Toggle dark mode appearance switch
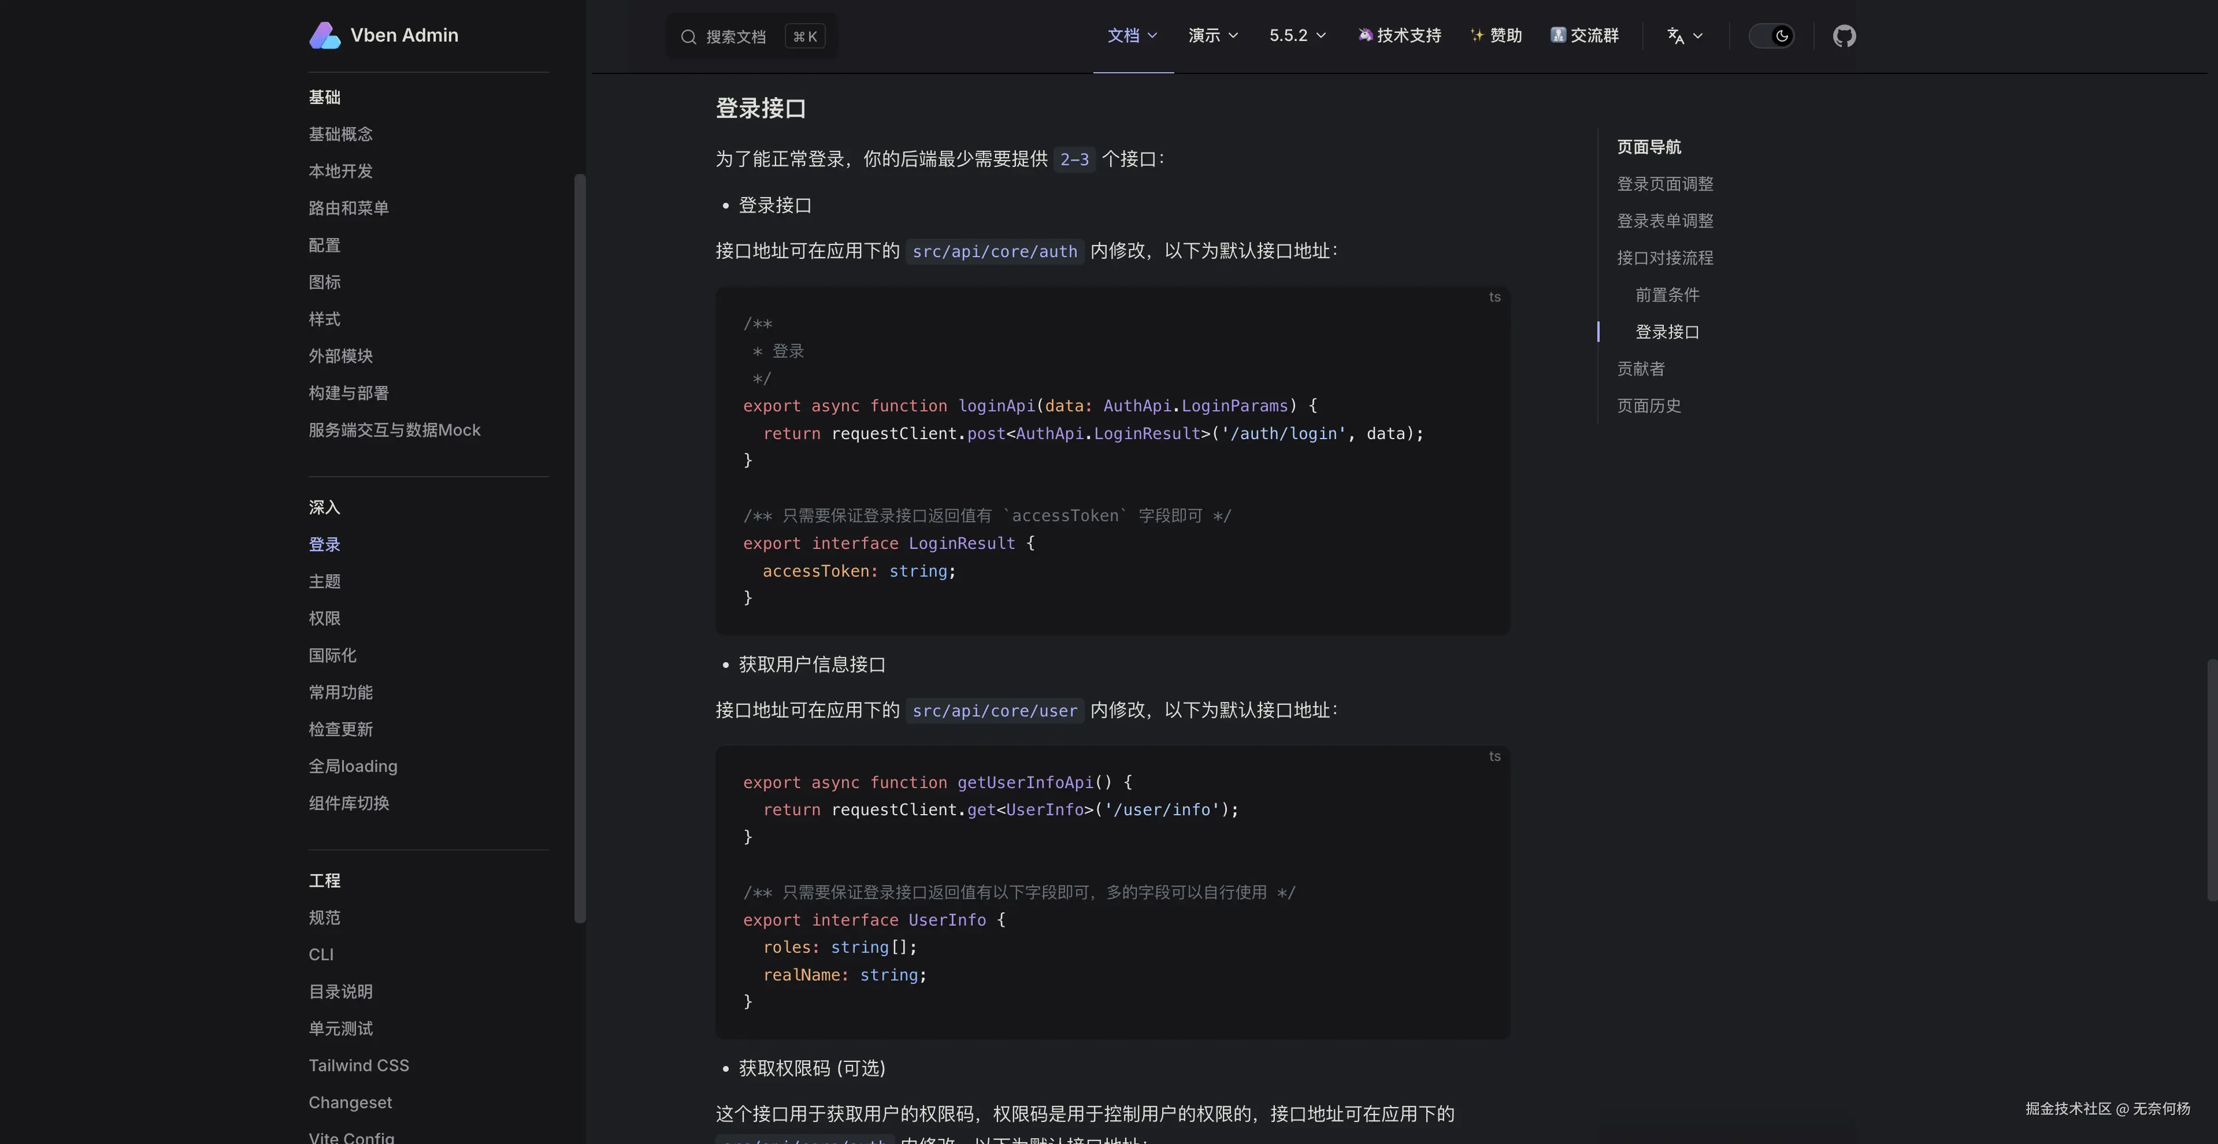 (1772, 36)
